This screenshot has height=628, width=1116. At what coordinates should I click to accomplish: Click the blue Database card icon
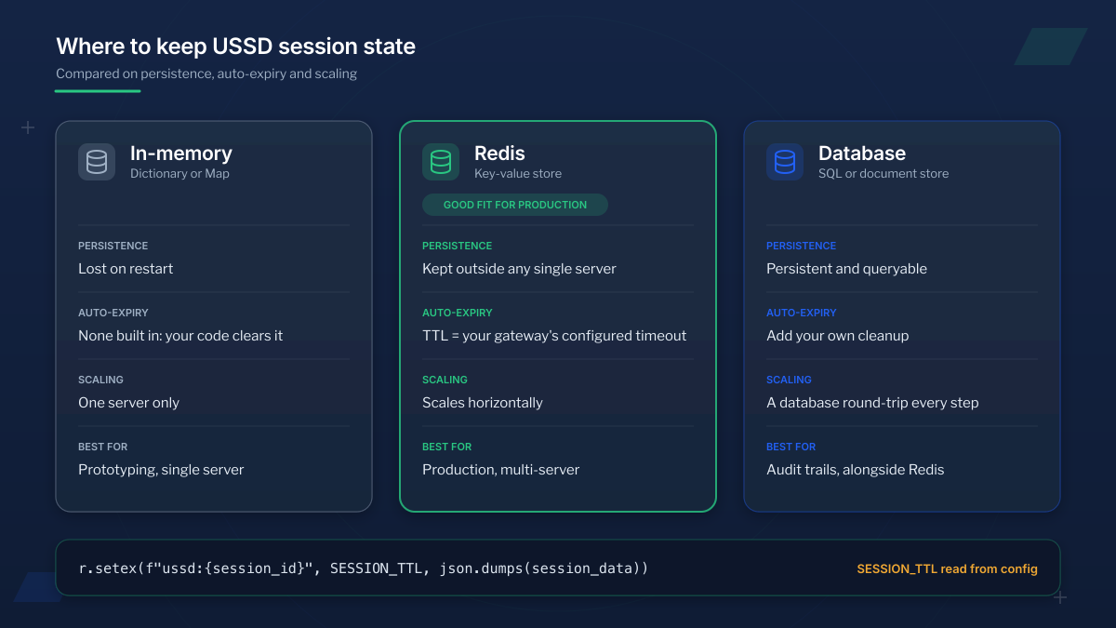coord(785,162)
